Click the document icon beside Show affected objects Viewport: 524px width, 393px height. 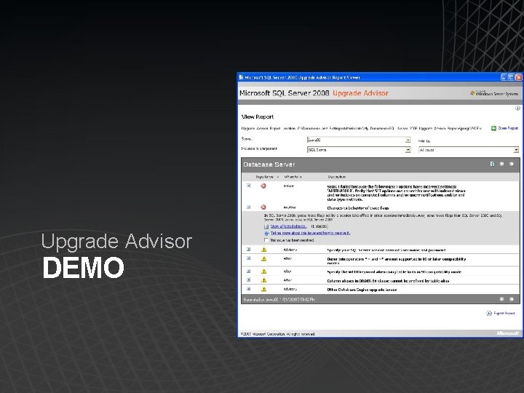pyautogui.click(x=266, y=226)
